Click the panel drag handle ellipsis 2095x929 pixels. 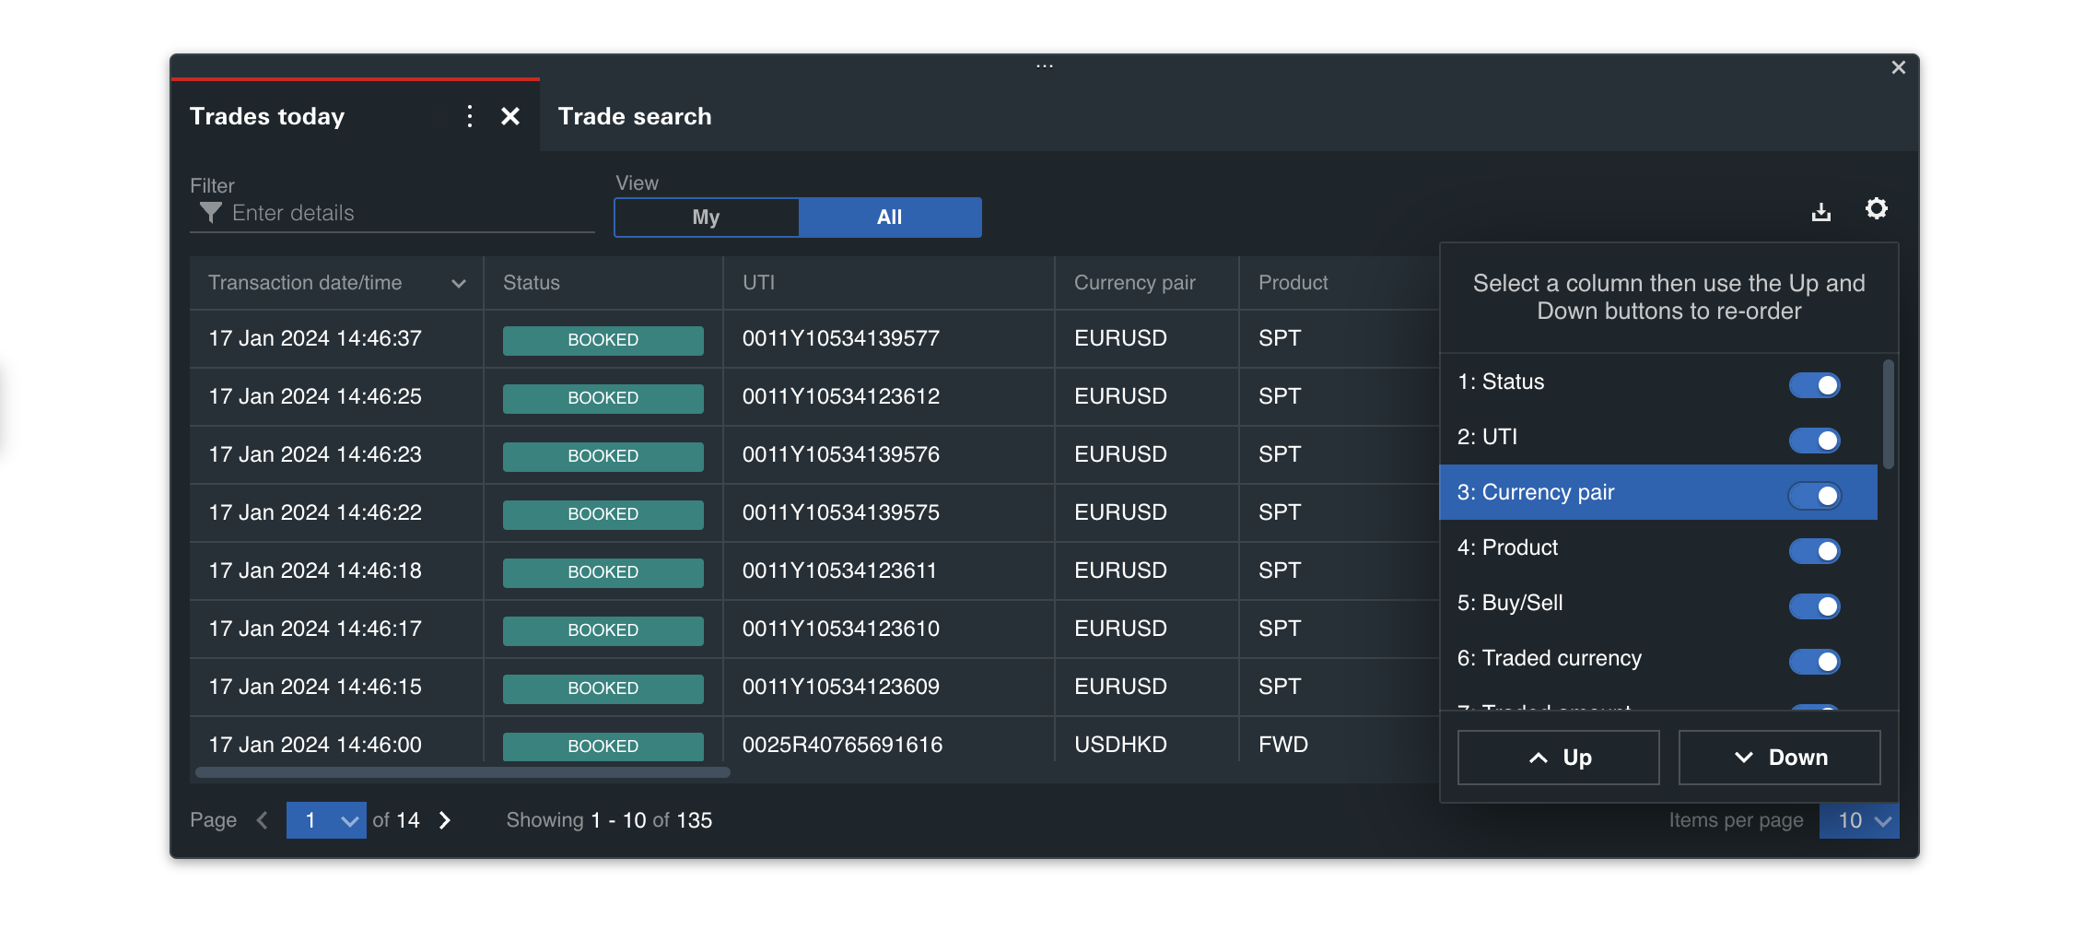[1044, 66]
